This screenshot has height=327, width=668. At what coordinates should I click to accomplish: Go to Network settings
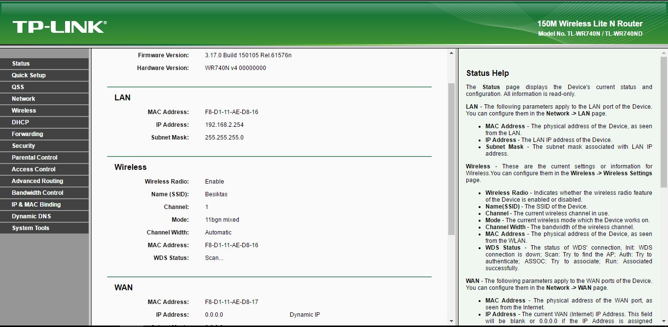click(45, 99)
